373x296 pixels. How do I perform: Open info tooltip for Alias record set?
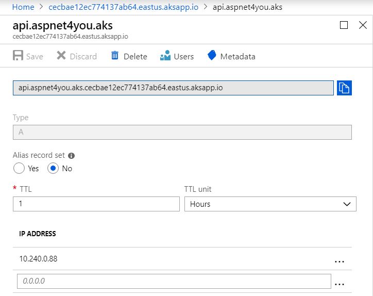click(x=72, y=156)
